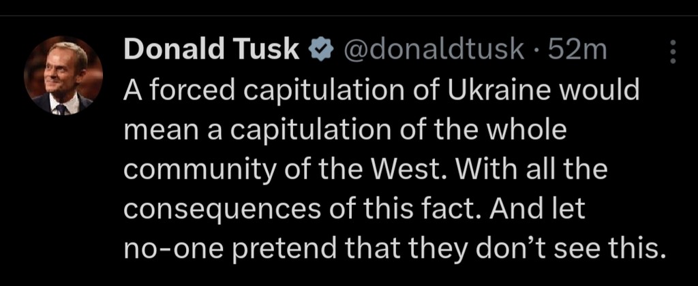Open the three-dot more options menu
The width and height of the screenshot is (698, 286).
(x=673, y=52)
